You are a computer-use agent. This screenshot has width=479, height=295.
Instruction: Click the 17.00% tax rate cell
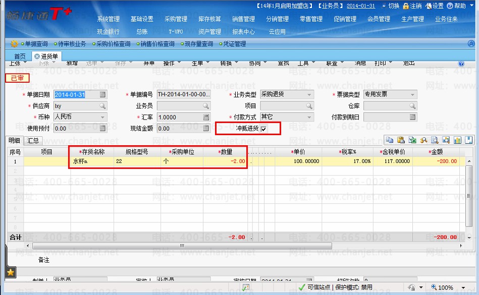(x=347, y=161)
